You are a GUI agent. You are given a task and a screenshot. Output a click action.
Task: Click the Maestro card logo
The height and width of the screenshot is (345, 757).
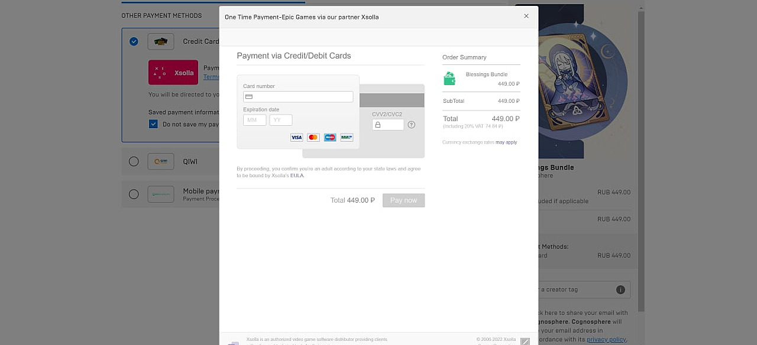[330, 138]
